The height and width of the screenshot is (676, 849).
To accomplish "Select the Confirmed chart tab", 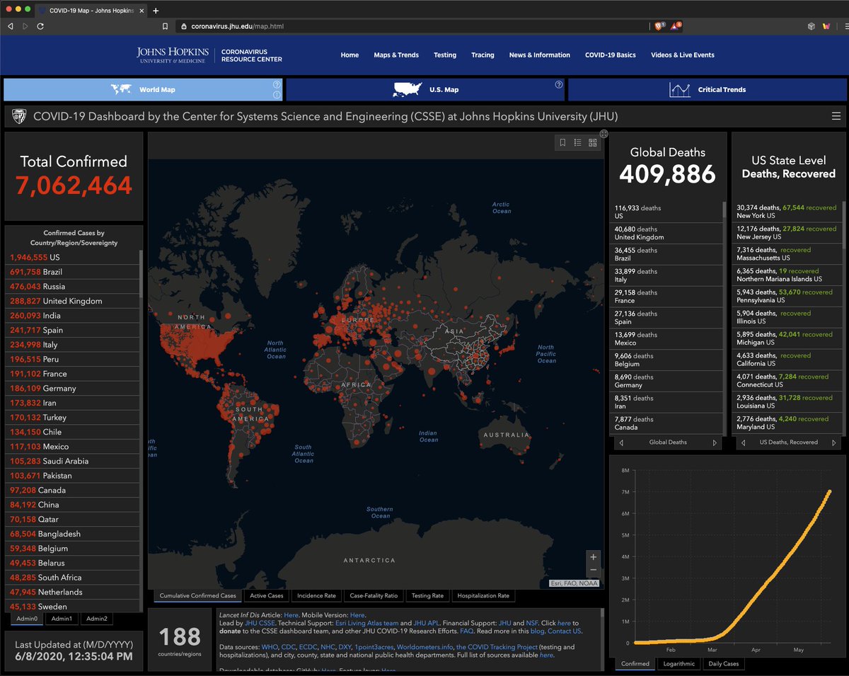I will coord(635,664).
